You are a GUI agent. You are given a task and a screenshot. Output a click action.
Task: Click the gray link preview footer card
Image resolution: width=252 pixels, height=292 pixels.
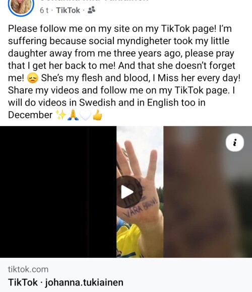coord(126,275)
